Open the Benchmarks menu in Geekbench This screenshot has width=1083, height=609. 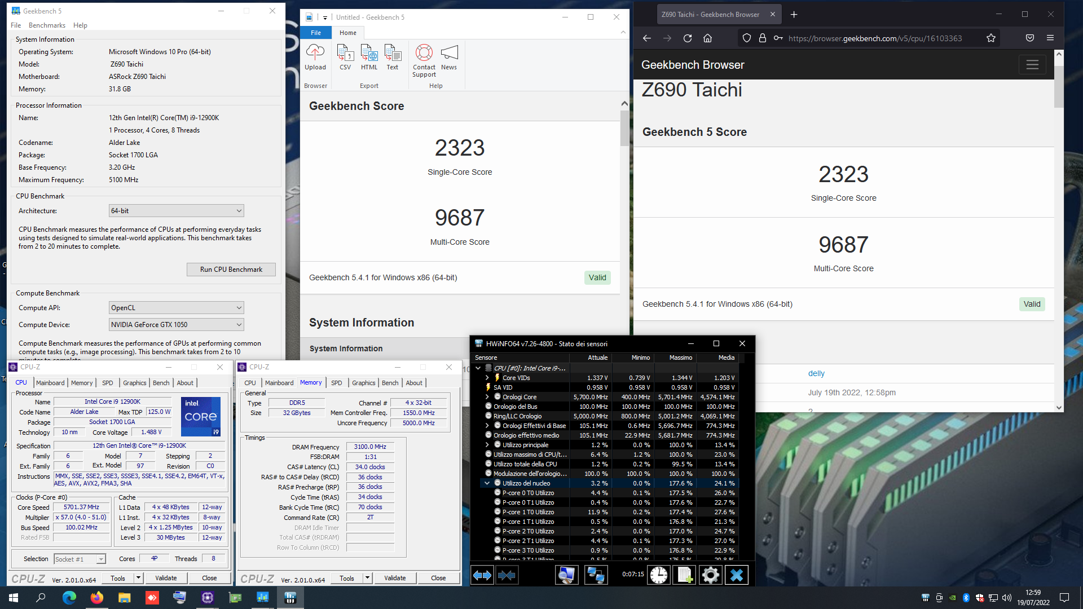[x=47, y=25]
